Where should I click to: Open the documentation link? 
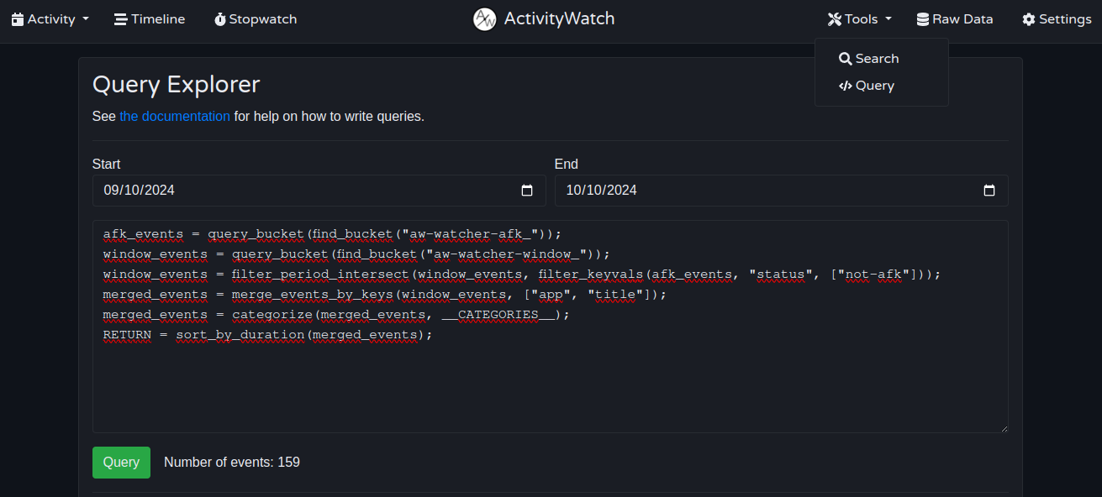click(x=175, y=117)
